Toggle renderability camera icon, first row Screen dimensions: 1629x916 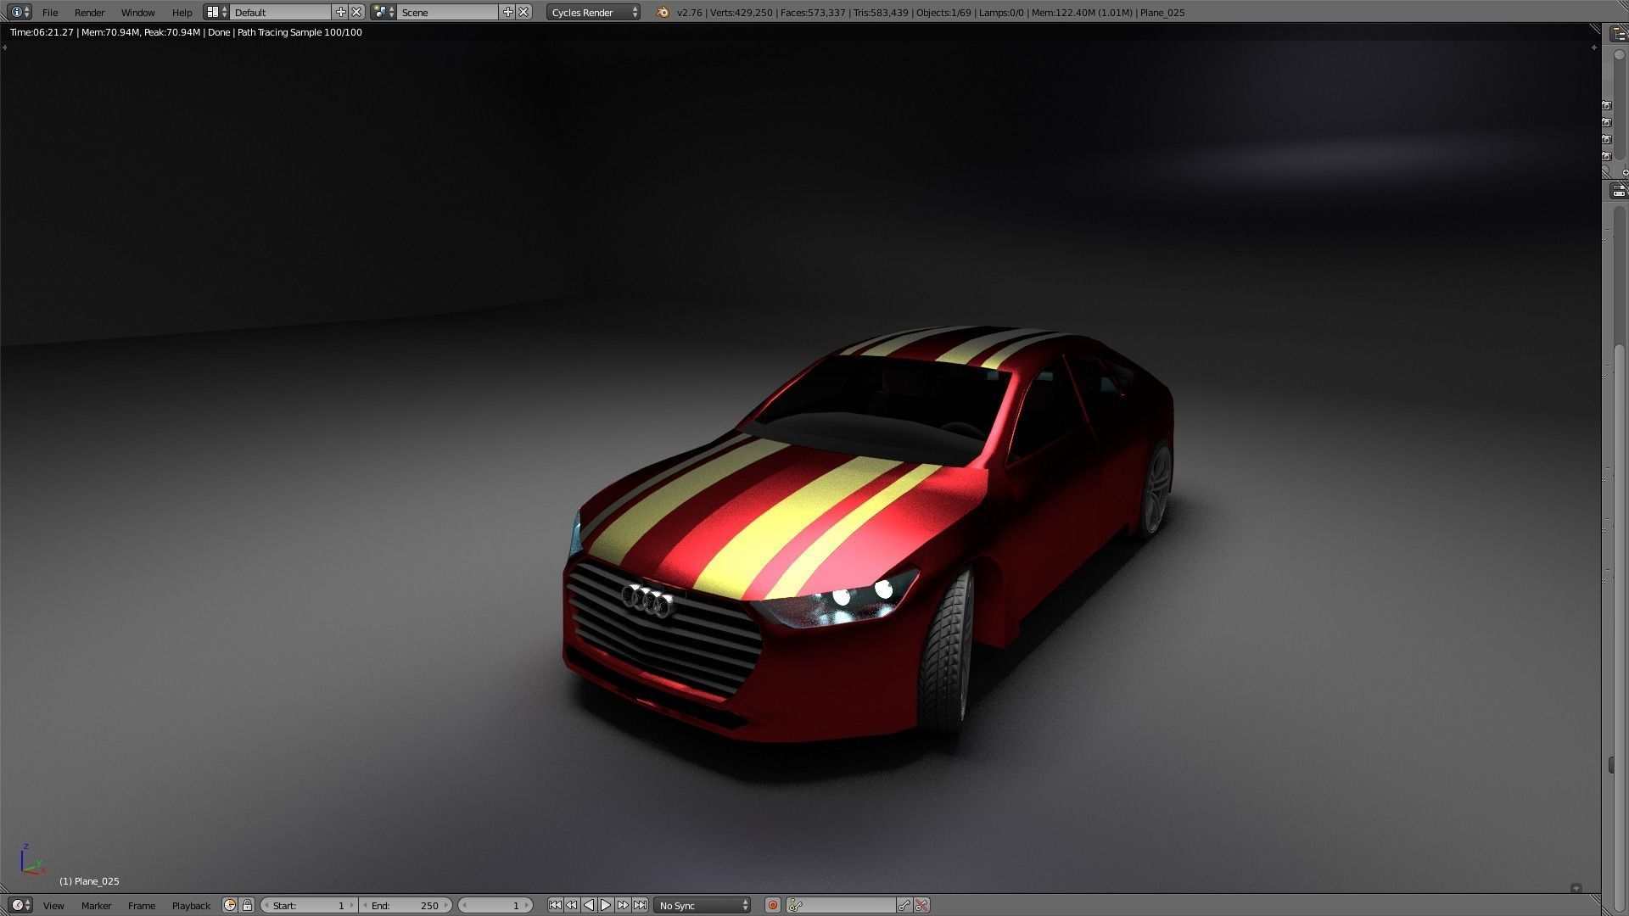[x=1607, y=105]
